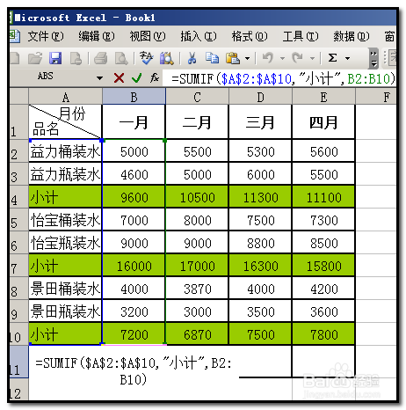Open Print Preview icon
The height and width of the screenshot is (410, 406).
click(121, 58)
